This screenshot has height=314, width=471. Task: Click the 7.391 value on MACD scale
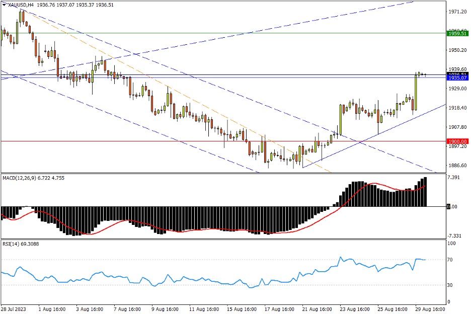[x=454, y=178]
